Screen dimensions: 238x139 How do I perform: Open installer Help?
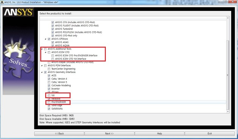[x=159, y=134]
